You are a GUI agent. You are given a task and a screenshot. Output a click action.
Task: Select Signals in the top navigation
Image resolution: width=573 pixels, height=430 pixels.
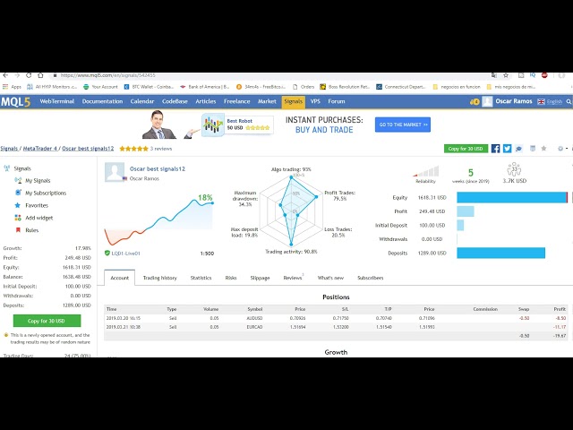293,101
